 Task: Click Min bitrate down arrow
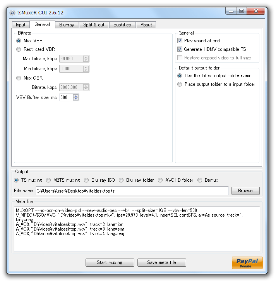86,70
